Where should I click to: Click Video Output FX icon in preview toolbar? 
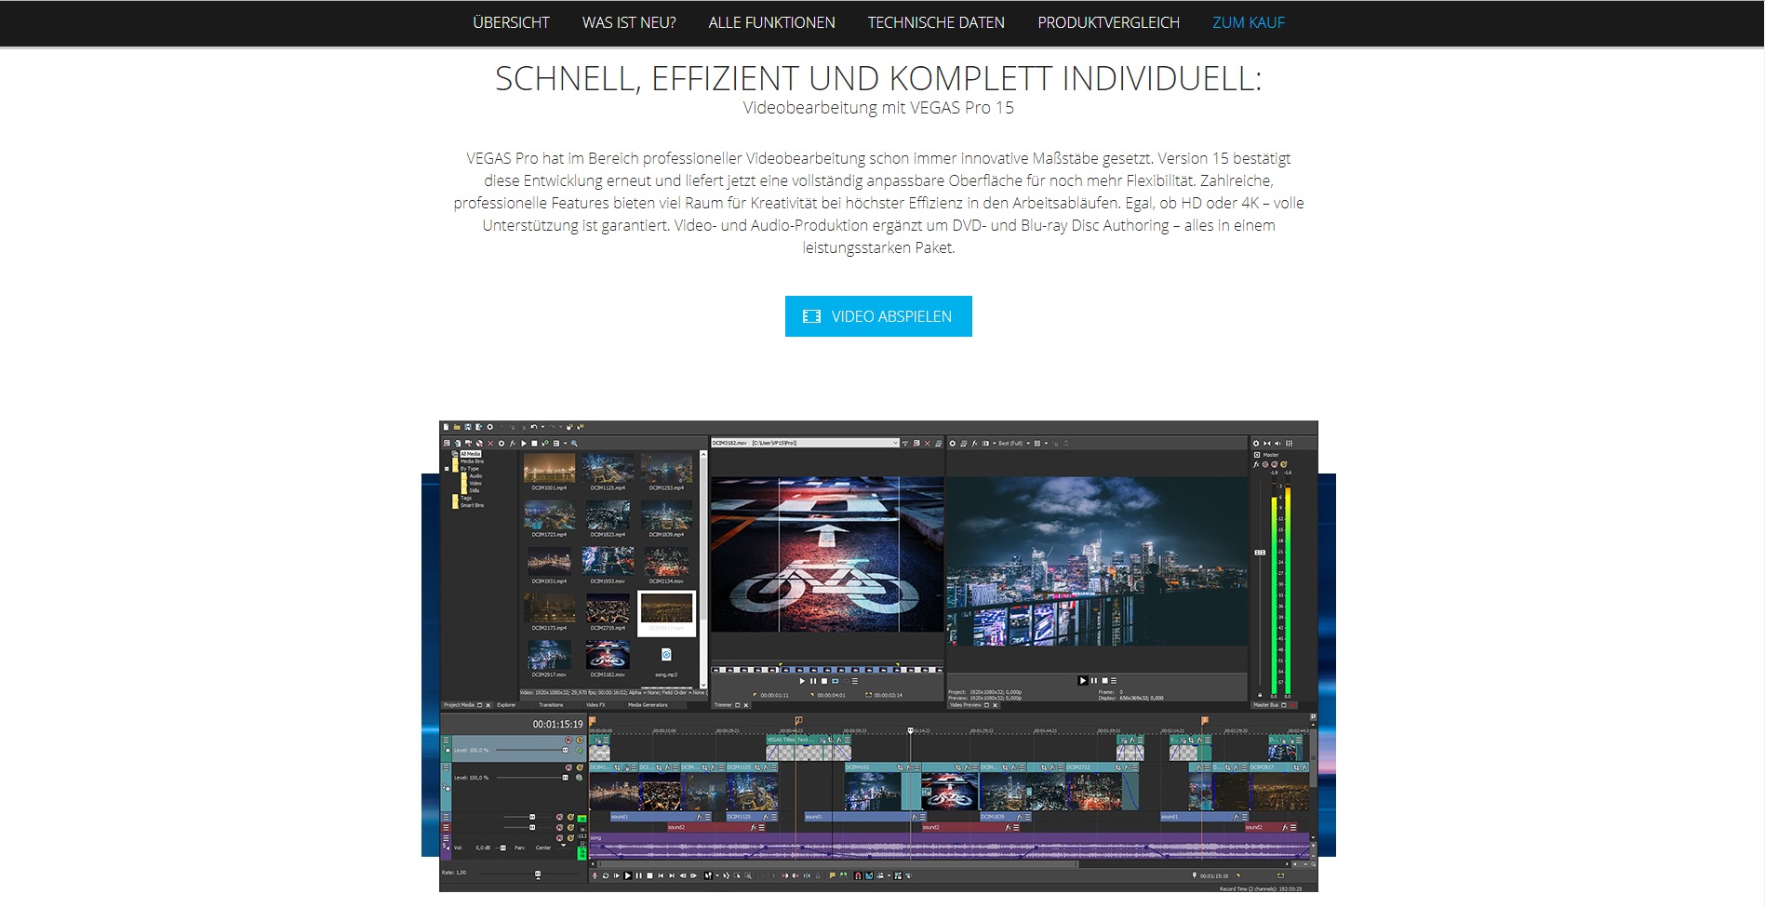click(x=974, y=444)
